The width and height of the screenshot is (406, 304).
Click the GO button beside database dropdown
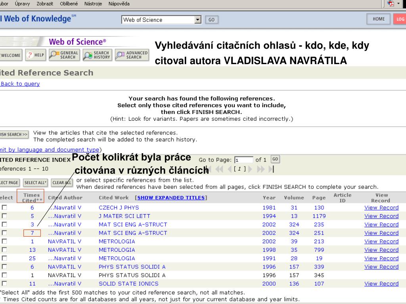point(212,20)
